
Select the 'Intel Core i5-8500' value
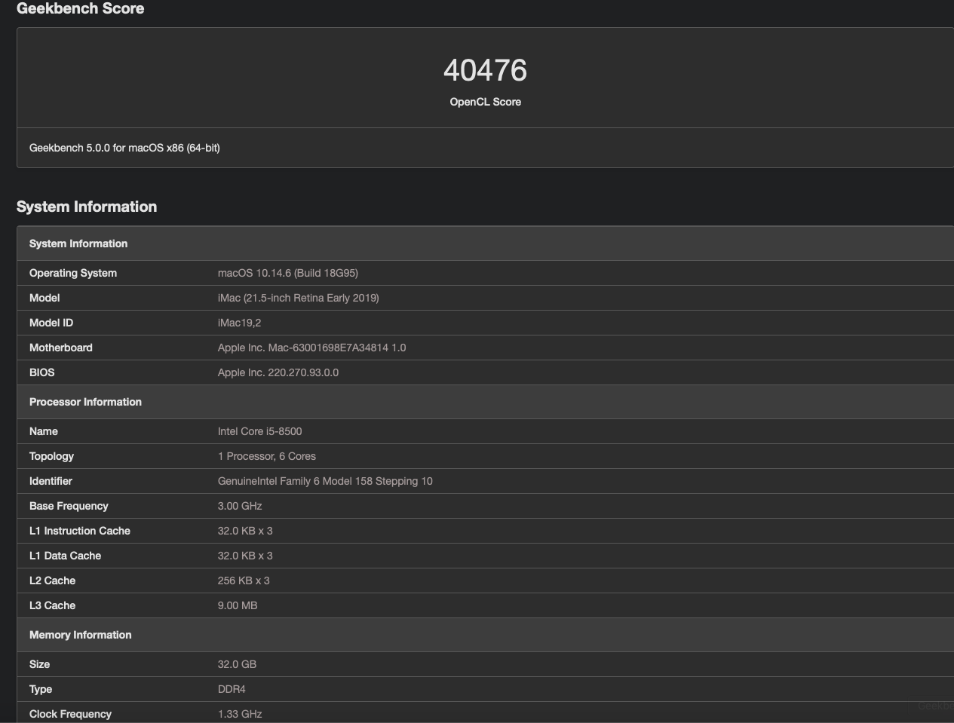click(x=260, y=431)
